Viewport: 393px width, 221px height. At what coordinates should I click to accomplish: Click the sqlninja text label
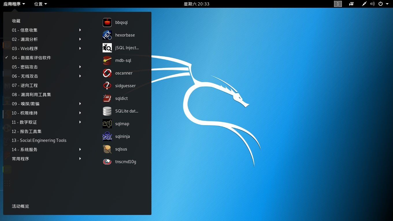pyautogui.click(x=122, y=136)
